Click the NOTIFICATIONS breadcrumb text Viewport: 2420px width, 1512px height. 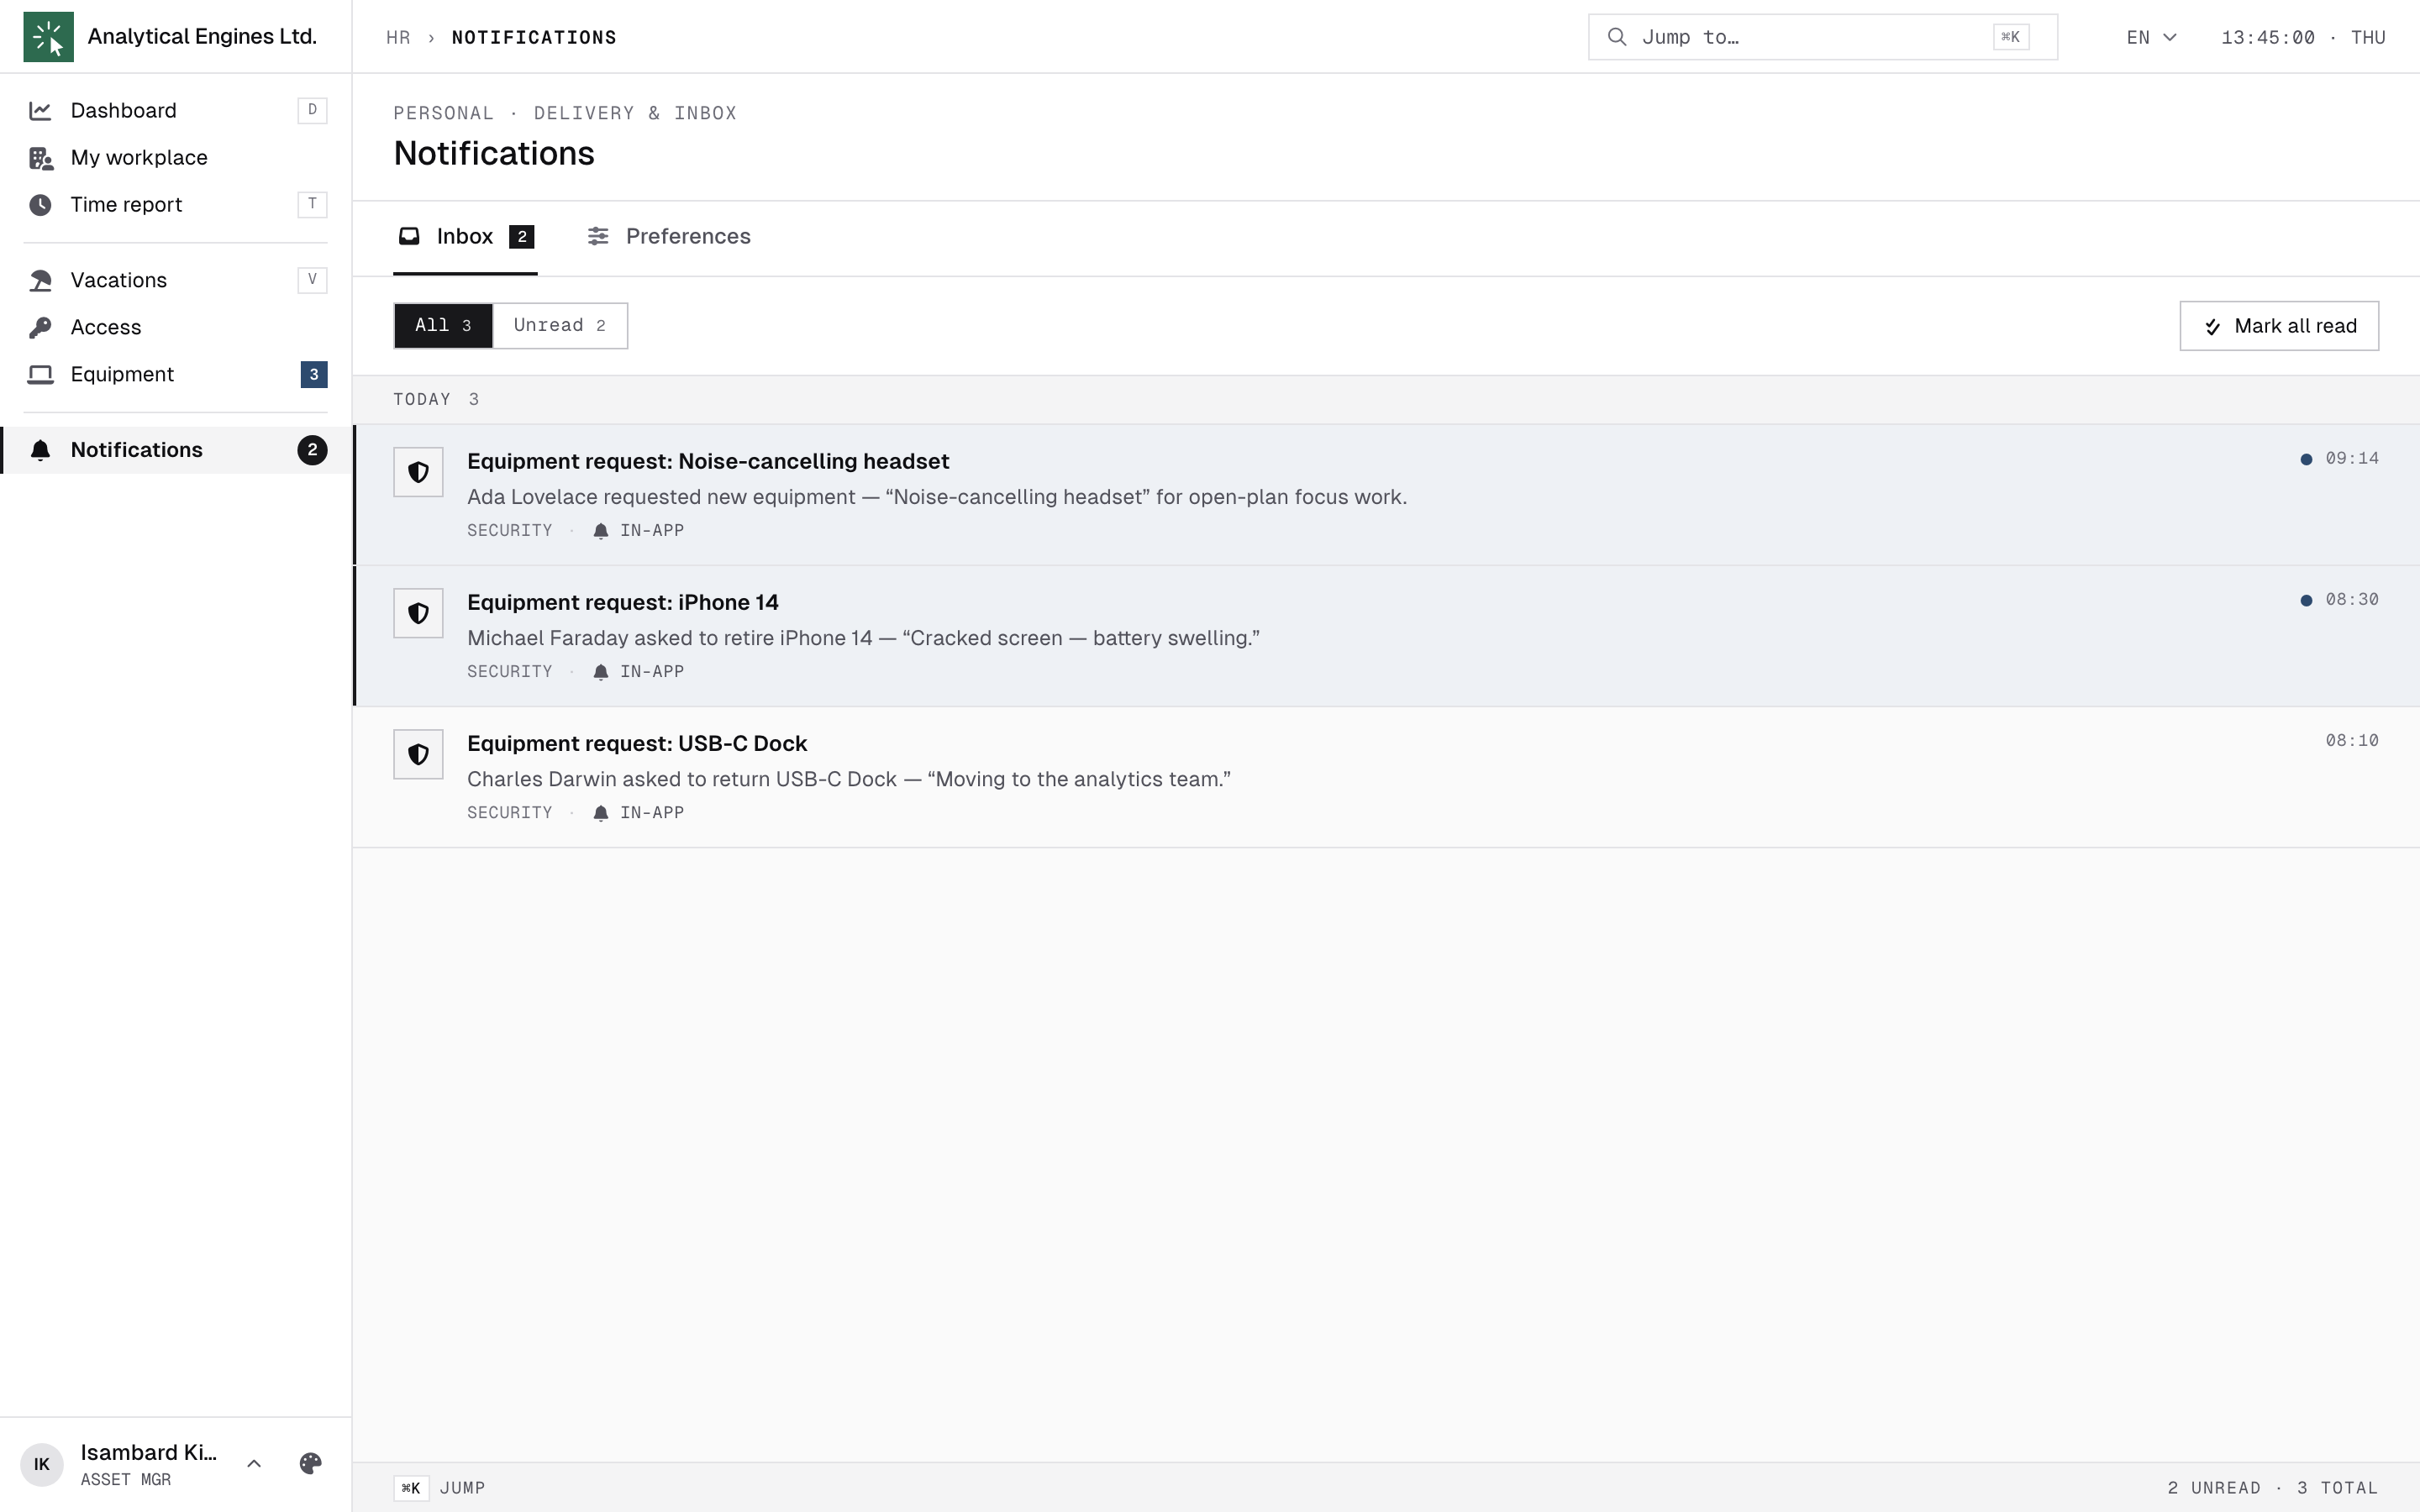(534, 38)
